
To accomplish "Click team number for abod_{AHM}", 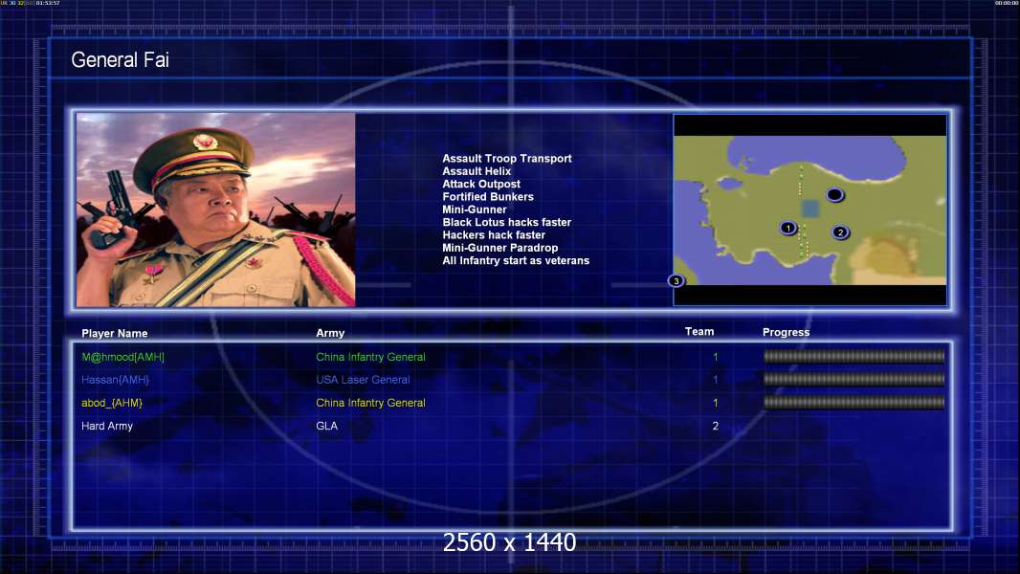I will coord(715,403).
